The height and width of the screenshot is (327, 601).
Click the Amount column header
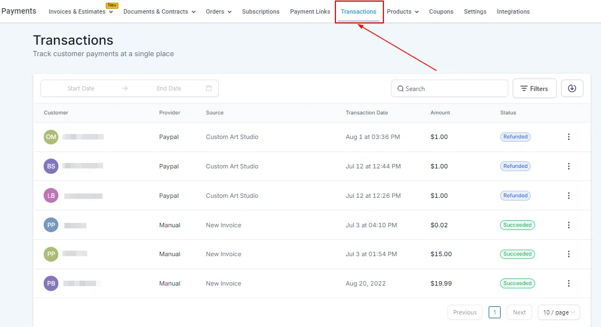pos(440,113)
